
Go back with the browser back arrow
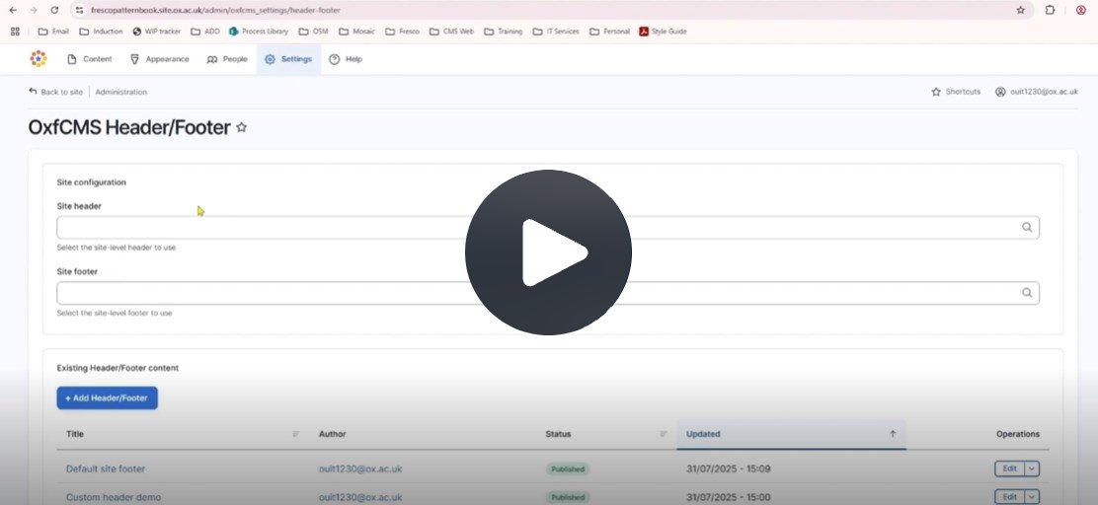tap(13, 11)
